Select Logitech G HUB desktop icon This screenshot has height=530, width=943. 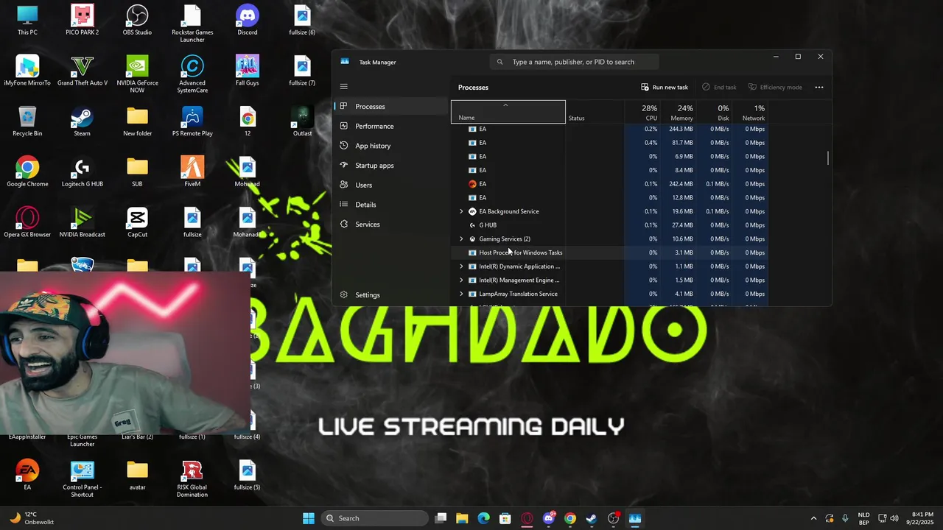pos(82,172)
